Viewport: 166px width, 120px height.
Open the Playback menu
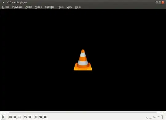click(17, 7)
